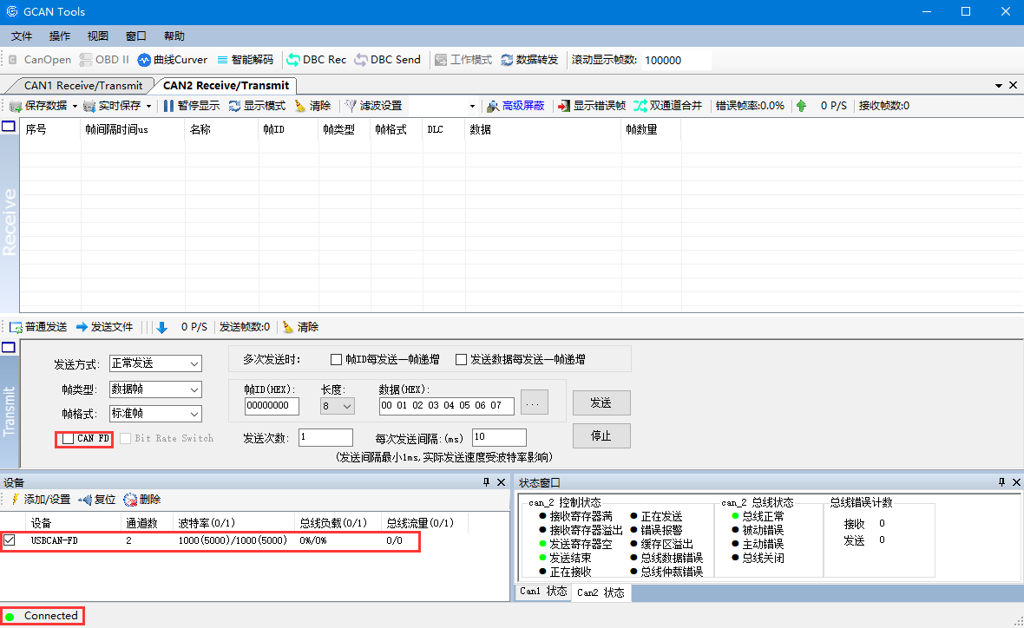Click the 发送 send button
The height and width of the screenshot is (628, 1024).
click(x=601, y=403)
